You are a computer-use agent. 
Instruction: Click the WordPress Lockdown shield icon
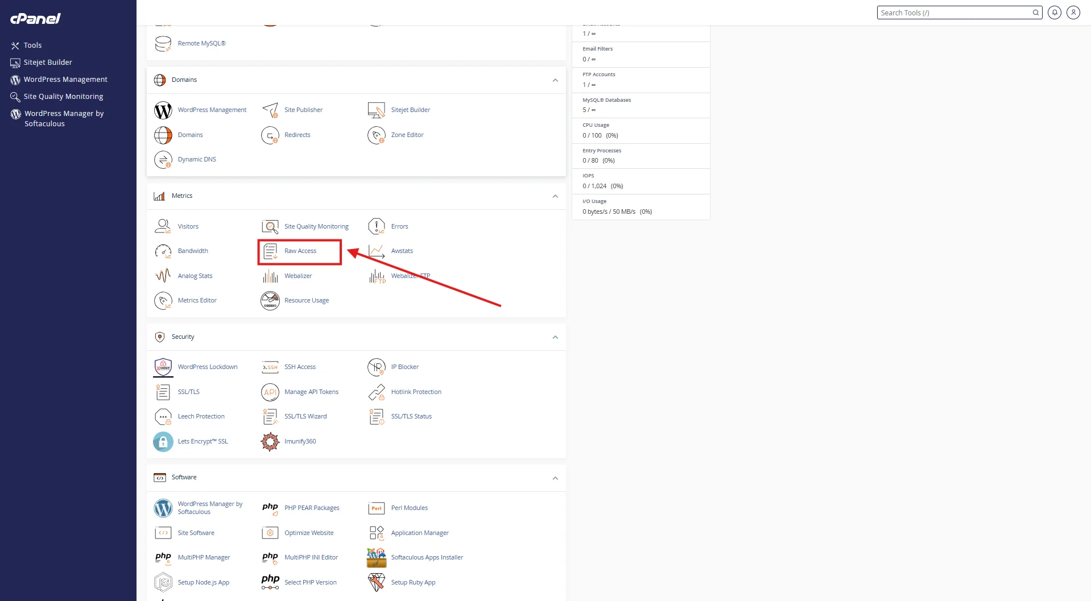[x=163, y=367]
